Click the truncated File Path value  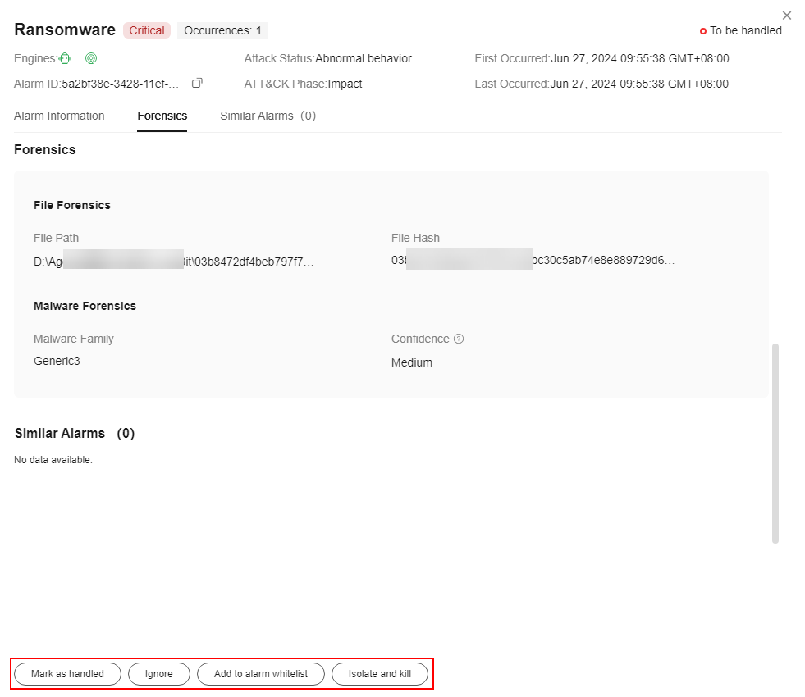173,262
